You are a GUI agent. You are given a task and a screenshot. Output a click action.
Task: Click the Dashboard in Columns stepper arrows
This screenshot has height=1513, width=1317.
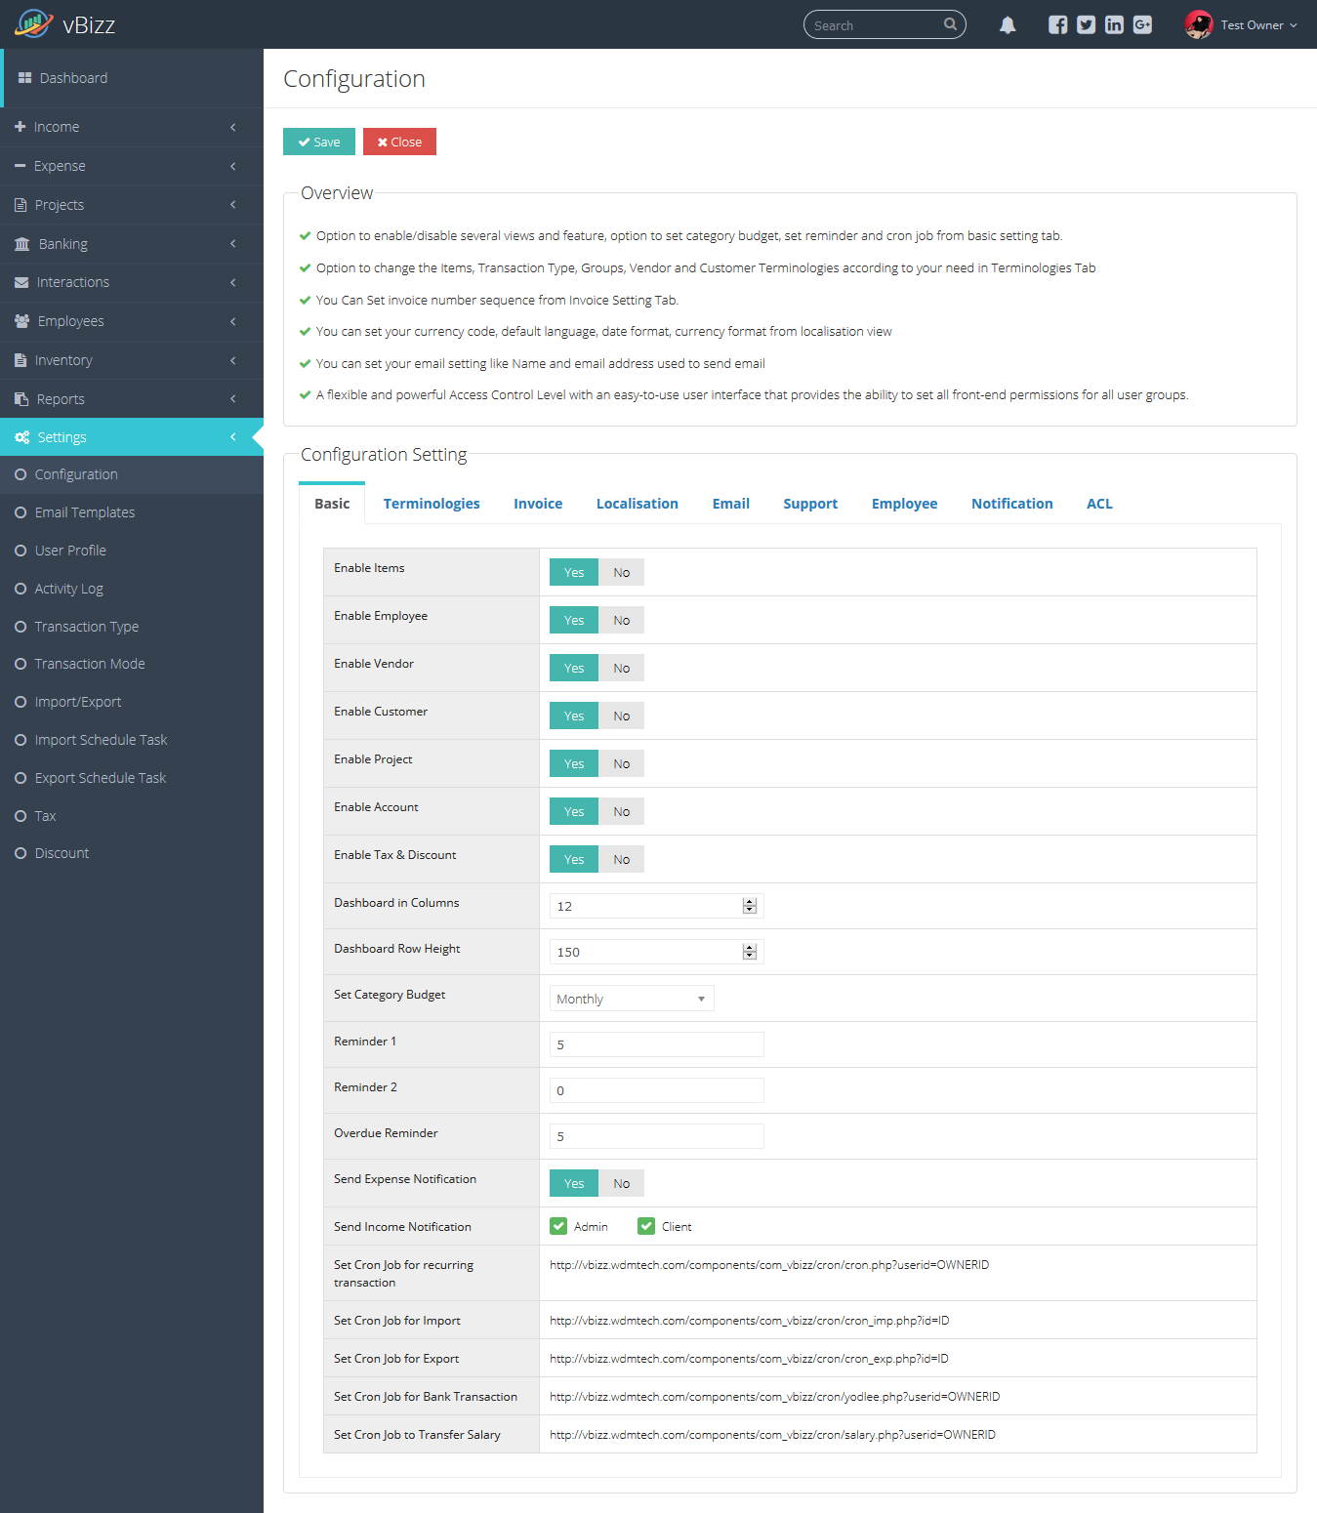pyautogui.click(x=749, y=906)
